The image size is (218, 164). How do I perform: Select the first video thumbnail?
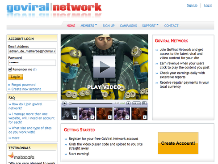[69, 114]
